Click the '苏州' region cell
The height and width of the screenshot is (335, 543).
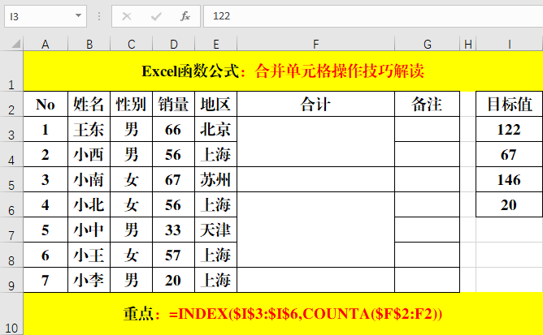coord(215,180)
